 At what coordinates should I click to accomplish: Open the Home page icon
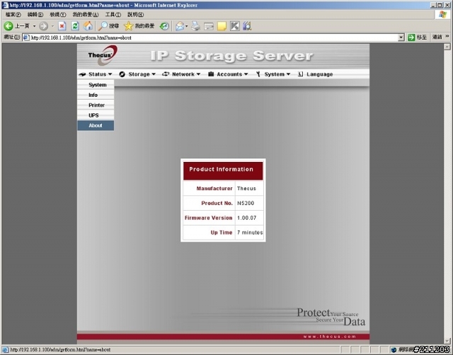(x=88, y=26)
